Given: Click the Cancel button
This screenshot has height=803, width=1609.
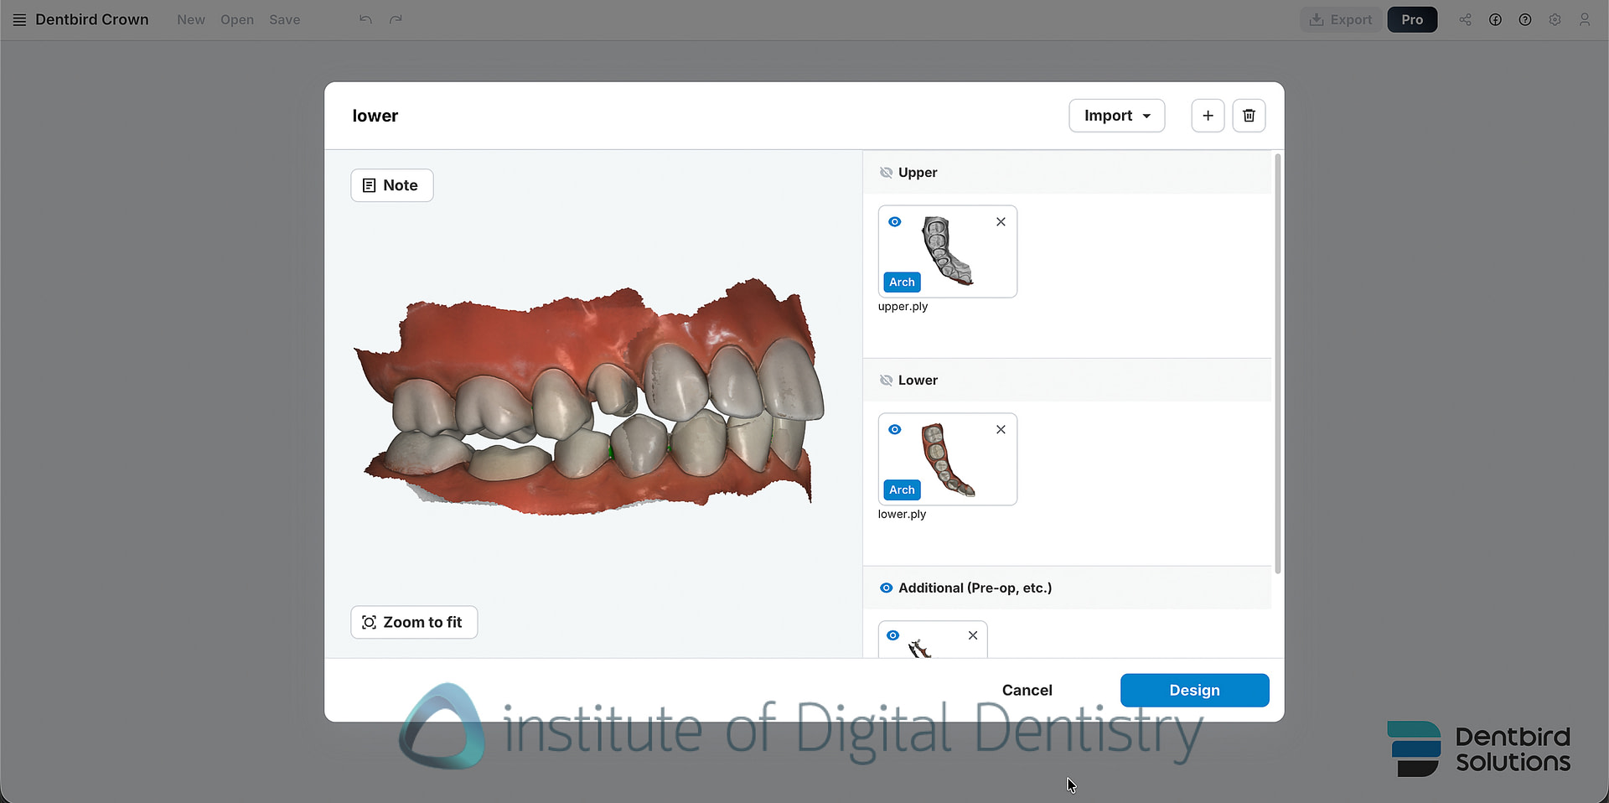Looking at the screenshot, I should (x=1027, y=690).
